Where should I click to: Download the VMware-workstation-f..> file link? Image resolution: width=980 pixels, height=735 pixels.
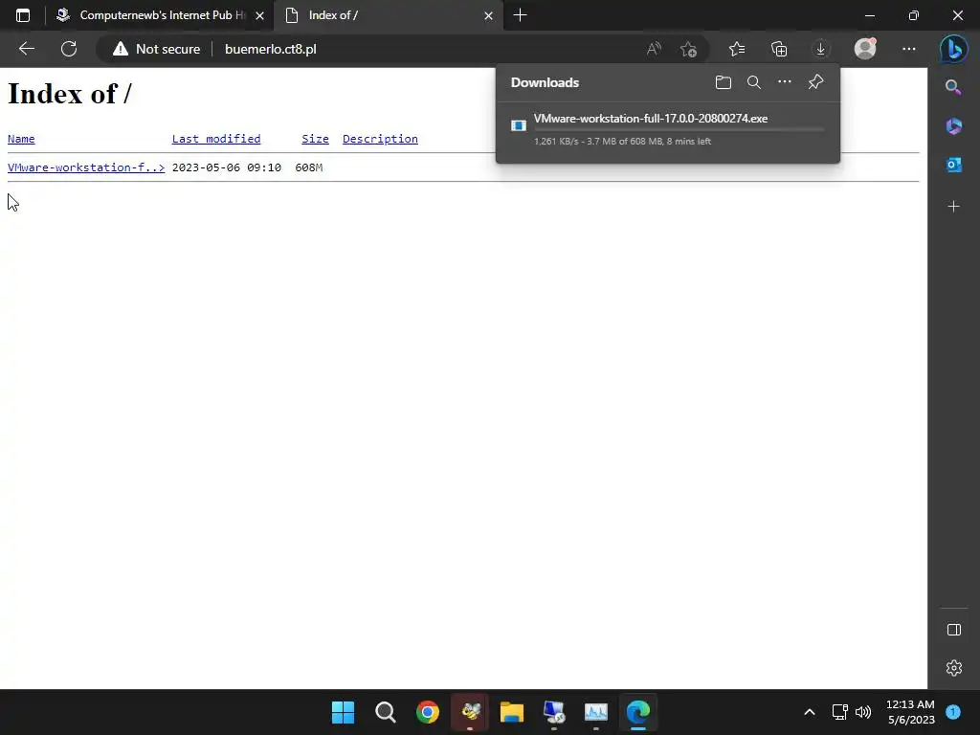(x=86, y=167)
